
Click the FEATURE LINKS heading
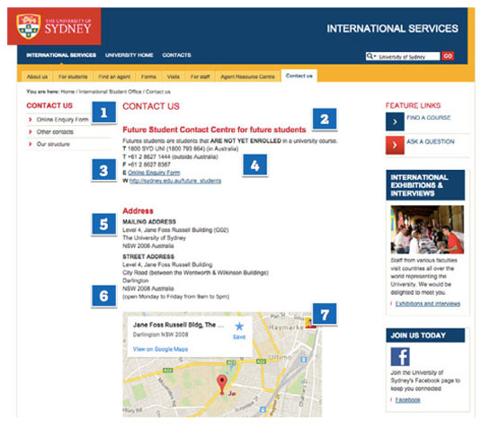(x=414, y=105)
